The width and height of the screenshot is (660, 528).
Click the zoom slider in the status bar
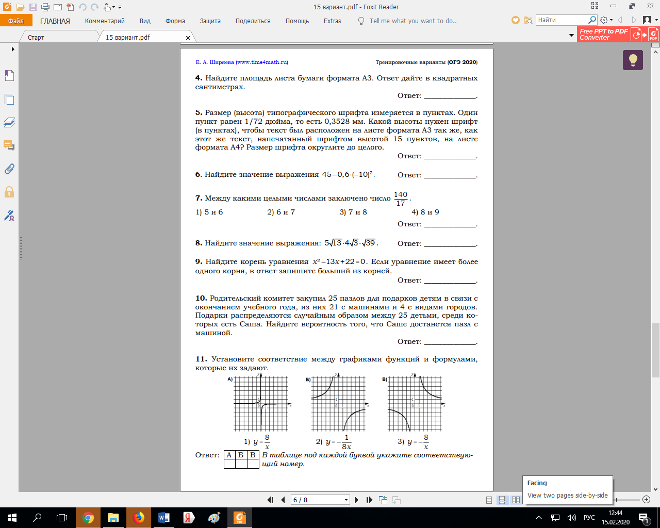click(617, 500)
